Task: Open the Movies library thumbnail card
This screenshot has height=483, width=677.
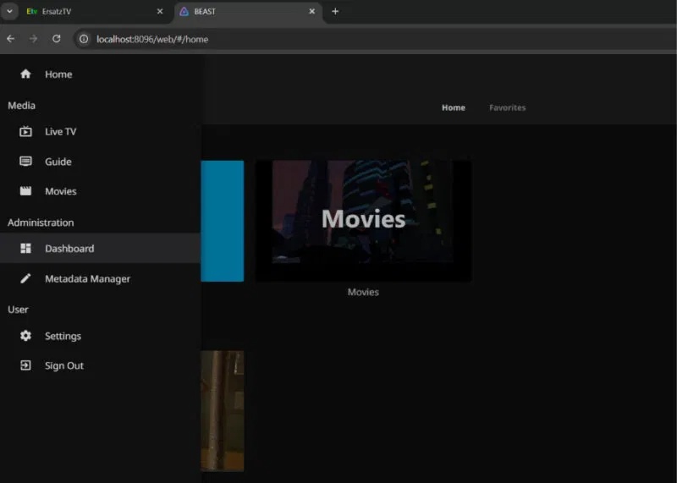Action: pos(363,220)
